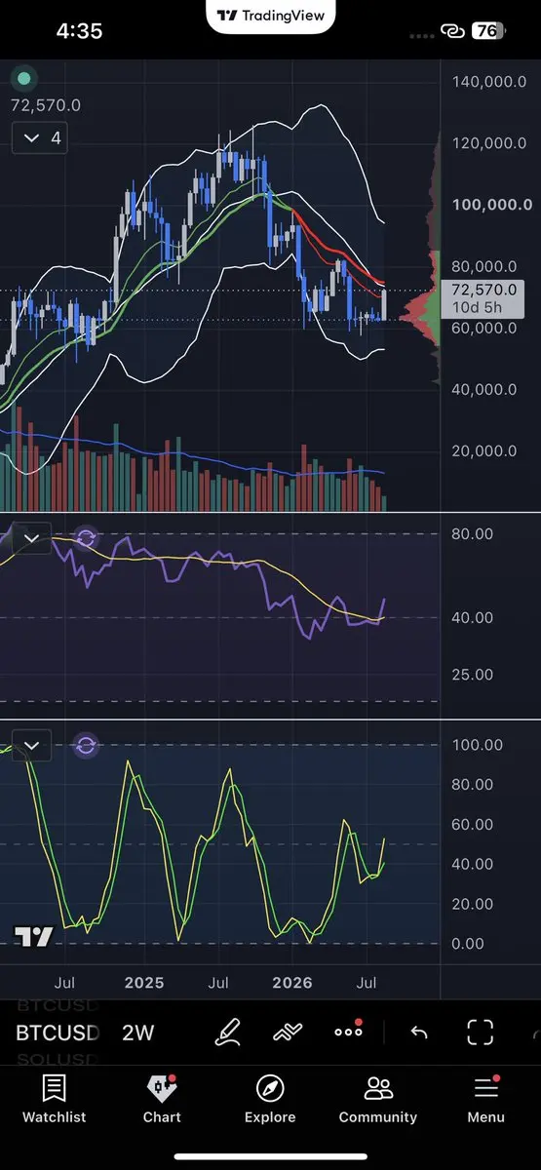This screenshot has height=1170, width=541.
Task: Tap the TradingView logo watermark on chart
Action: coord(33,938)
